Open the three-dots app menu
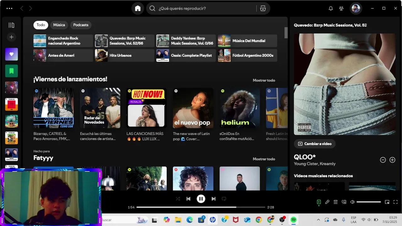The width and height of the screenshot is (402, 226). 9,8
